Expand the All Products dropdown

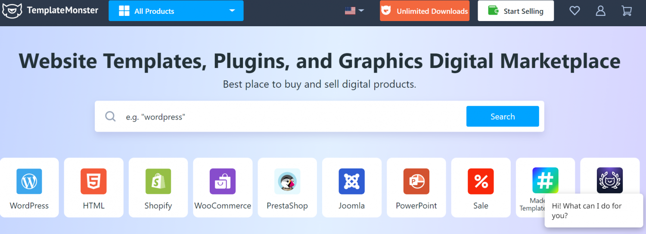tap(176, 11)
